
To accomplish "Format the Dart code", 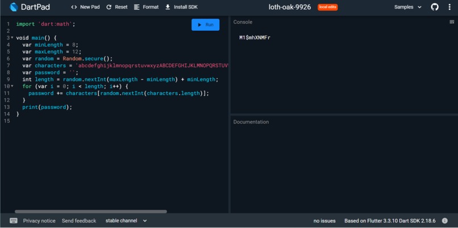I will (146, 7).
